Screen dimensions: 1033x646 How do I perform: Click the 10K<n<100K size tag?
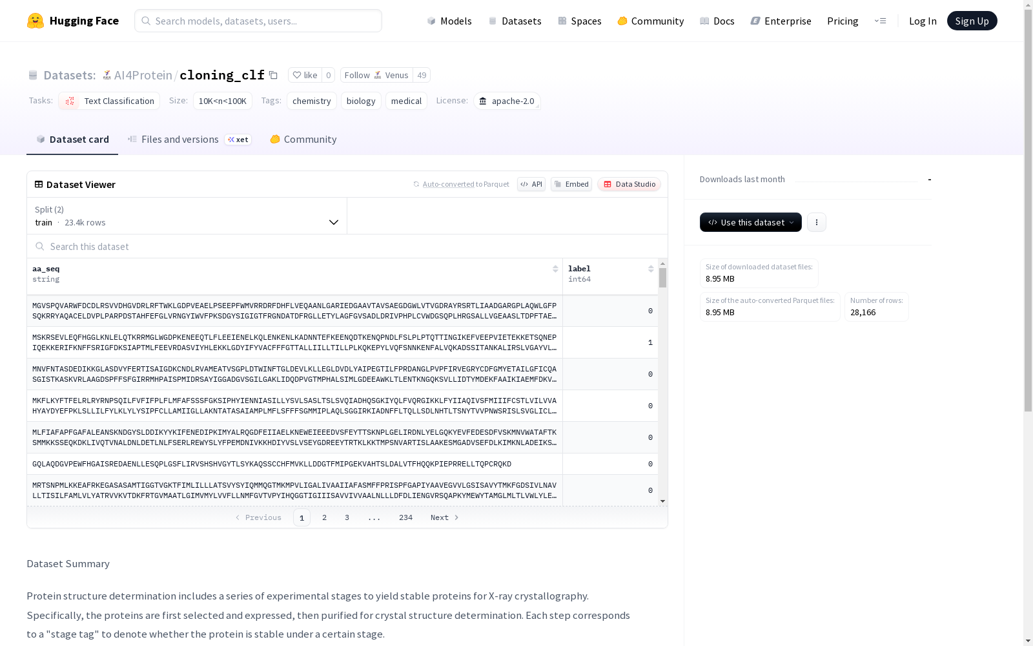pyautogui.click(x=223, y=101)
